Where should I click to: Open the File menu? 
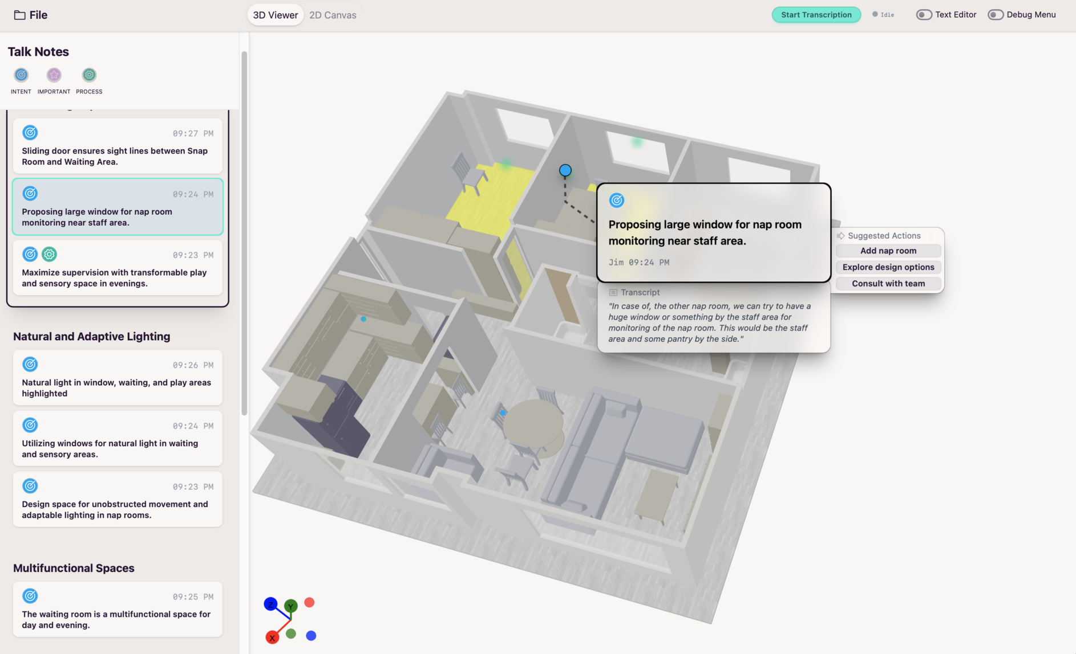pos(31,15)
